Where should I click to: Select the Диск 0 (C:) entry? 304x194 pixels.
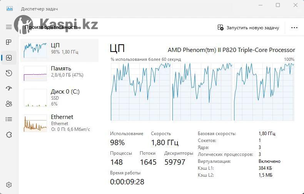[x=59, y=97]
